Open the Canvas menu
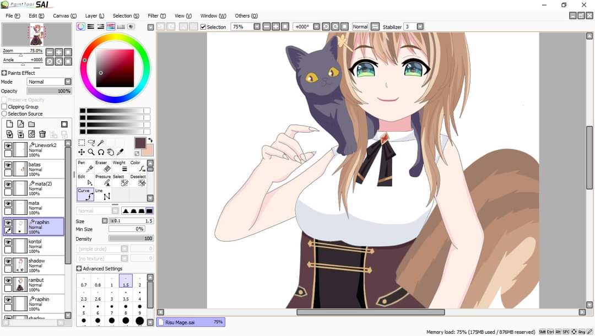The width and height of the screenshot is (595, 336). click(x=64, y=15)
